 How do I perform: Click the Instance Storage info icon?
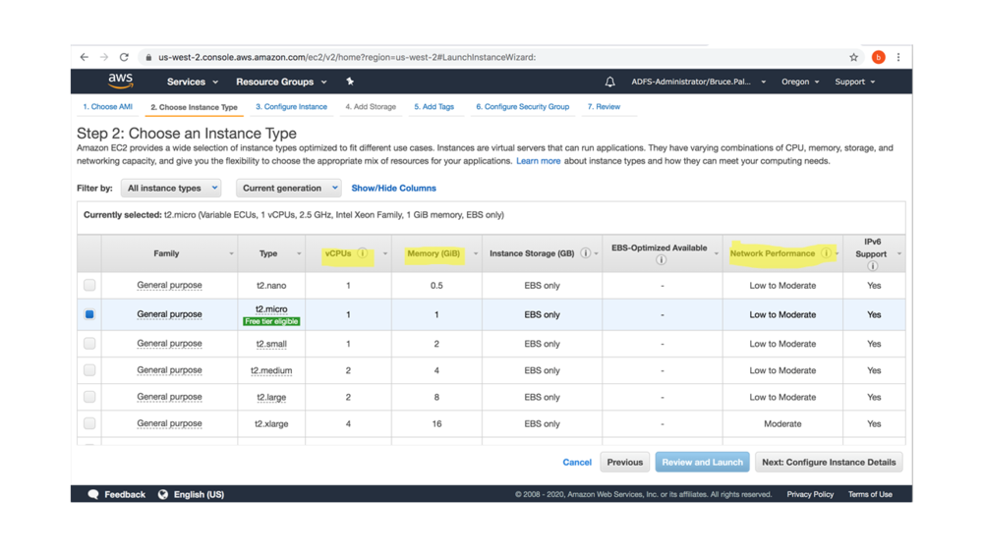pos(585,253)
